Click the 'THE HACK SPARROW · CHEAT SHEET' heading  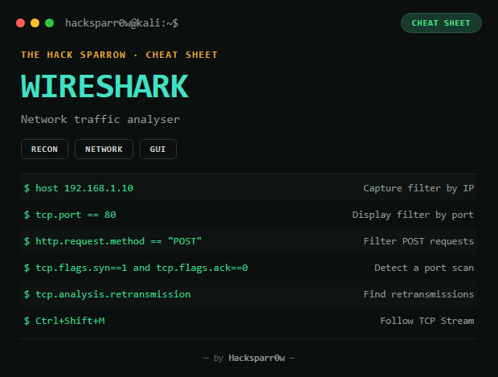coord(119,55)
